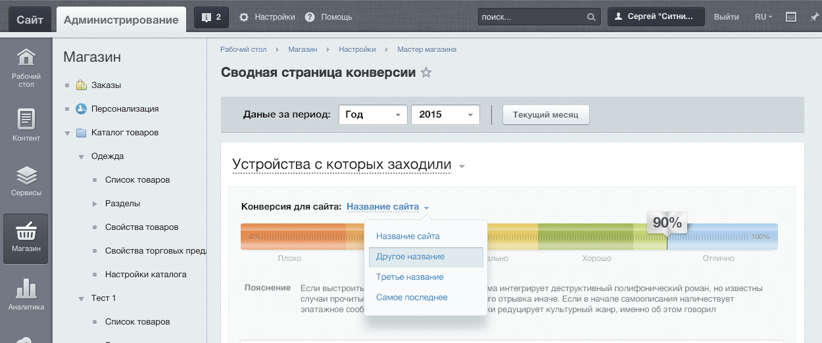Screen dimensions: 822x343
Task: Click the notifications badge showing 2
Action: [212, 17]
